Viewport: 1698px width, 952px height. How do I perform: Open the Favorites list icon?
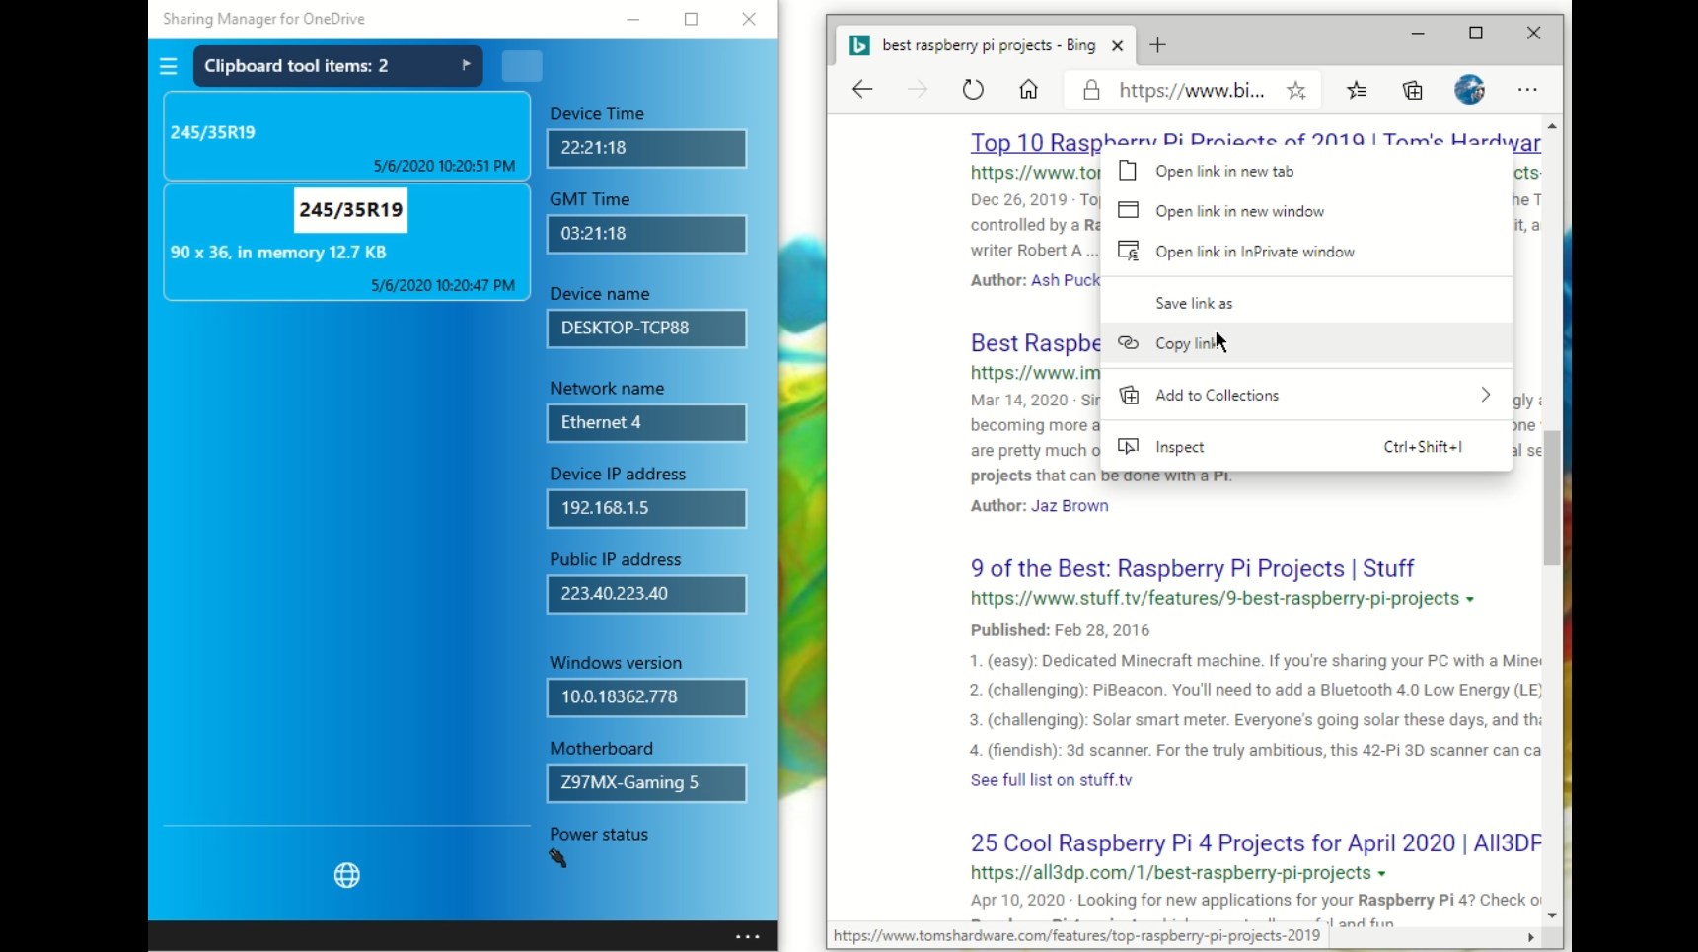[1358, 90]
